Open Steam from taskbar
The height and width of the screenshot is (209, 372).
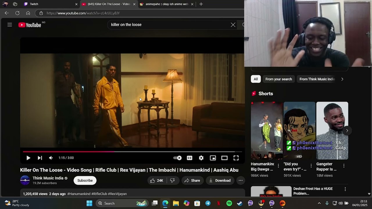pos(240,203)
